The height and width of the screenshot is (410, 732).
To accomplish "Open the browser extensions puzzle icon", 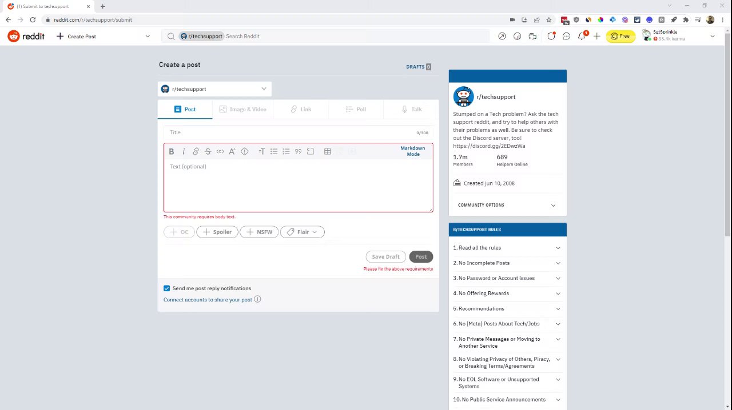I will point(686,20).
